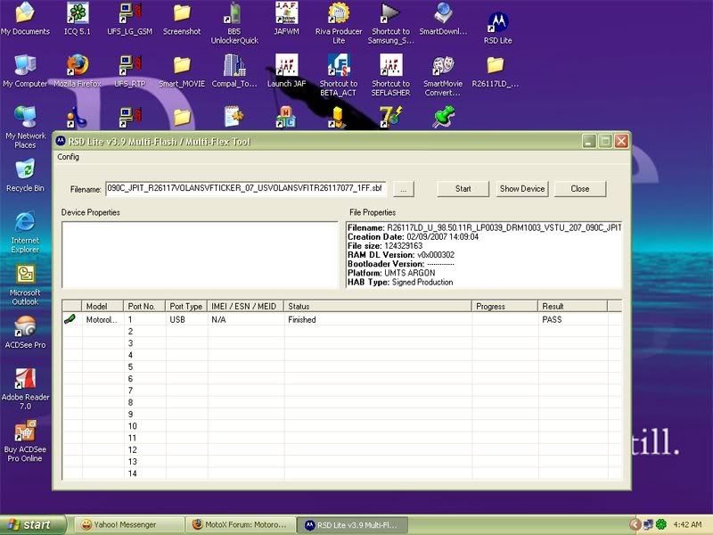Click the IMEI / ESN / MEID column header
The image size is (713, 535).
[x=246, y=306]
